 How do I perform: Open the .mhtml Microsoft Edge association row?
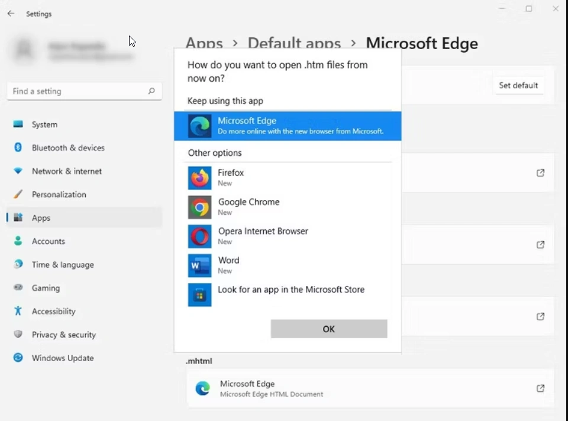pyautogui.click(x=370, y=388)
